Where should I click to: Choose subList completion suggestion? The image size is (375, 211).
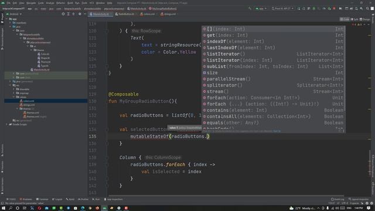pos(273,66)
